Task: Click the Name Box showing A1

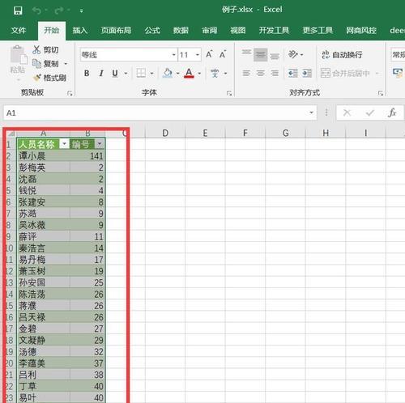Action: pyautogui.click(x=156, y=112)
